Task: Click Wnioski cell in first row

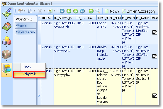Action: (47, 32)
